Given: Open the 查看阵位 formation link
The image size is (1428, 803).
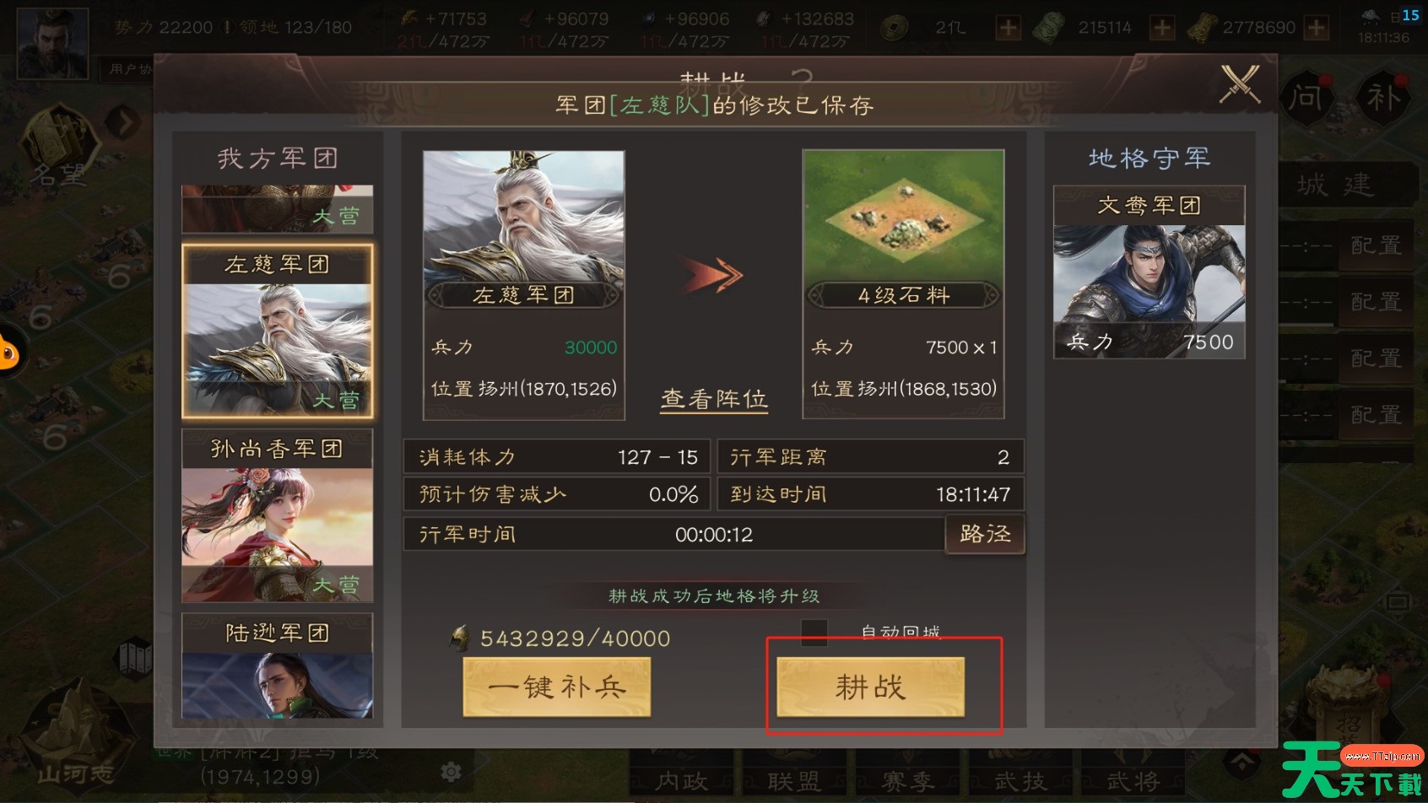Looking at the screenshot, I should click(714, 398).
